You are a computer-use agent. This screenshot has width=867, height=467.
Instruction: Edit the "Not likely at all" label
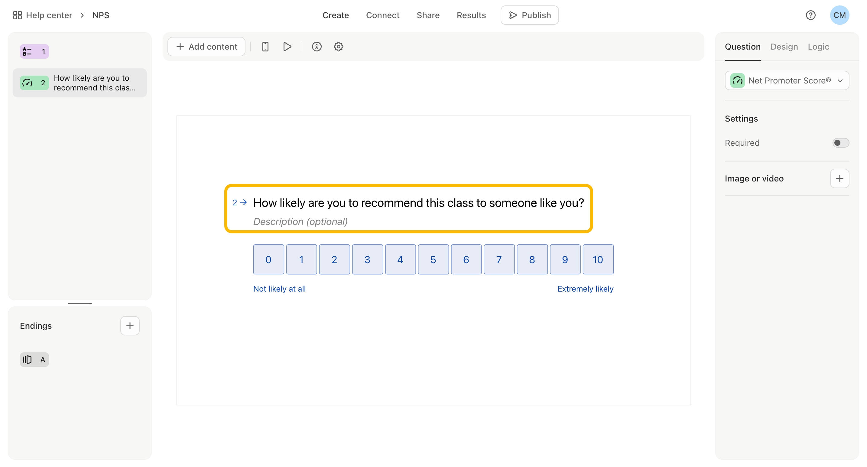[x=279, y=289]
